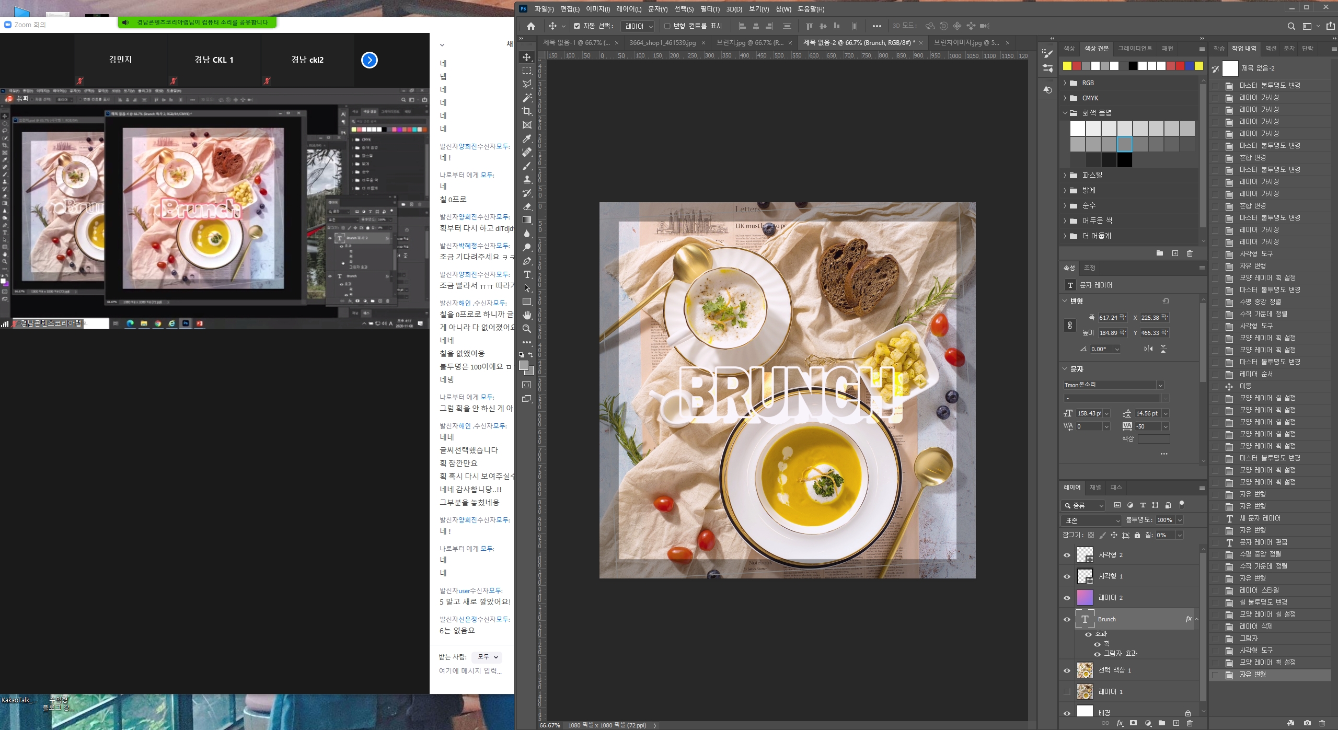Viewport: 1338px width, 730px height.
Task: Switch to the 채널 tab
Action: click(1095, 488)
